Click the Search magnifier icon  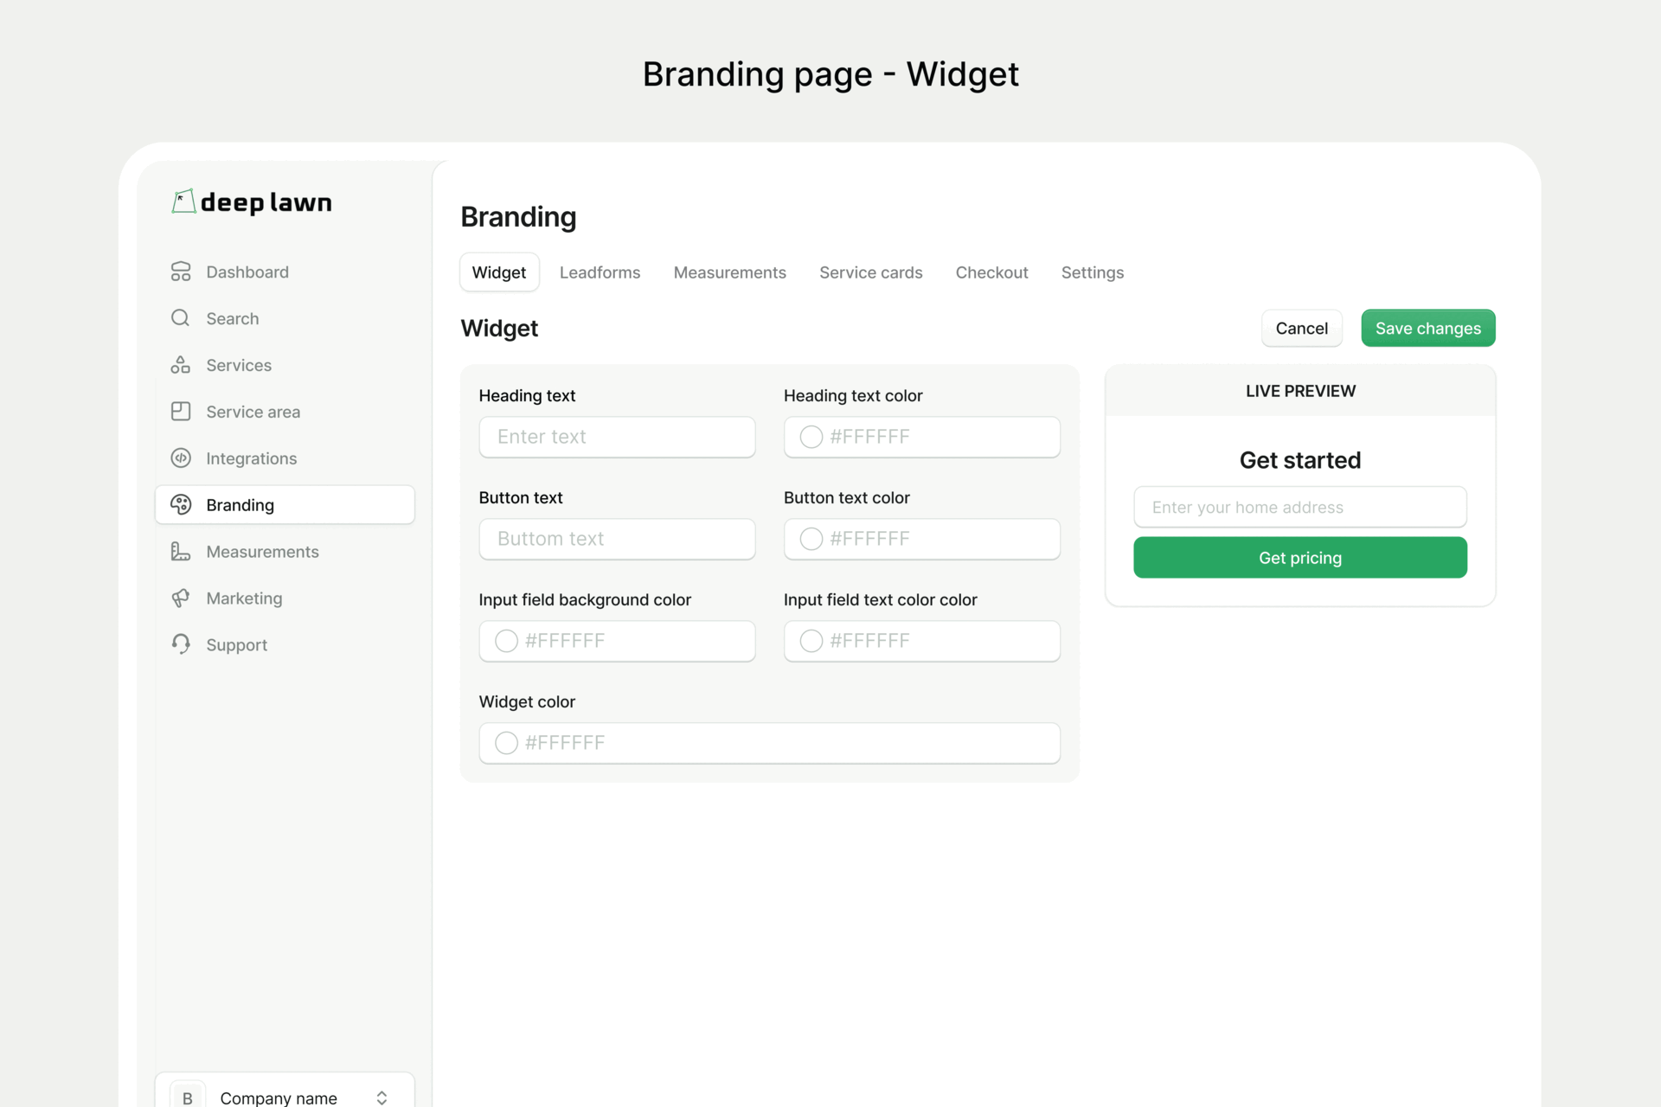181,318
